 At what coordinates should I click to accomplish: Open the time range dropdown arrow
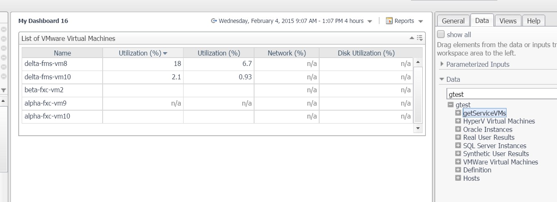[x=370, y=21]
